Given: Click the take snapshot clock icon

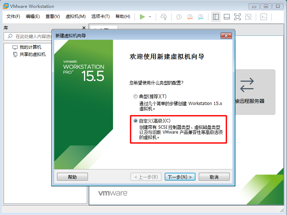Looking at the screenshot, I should pyautogui.click(x=179, y=17).
